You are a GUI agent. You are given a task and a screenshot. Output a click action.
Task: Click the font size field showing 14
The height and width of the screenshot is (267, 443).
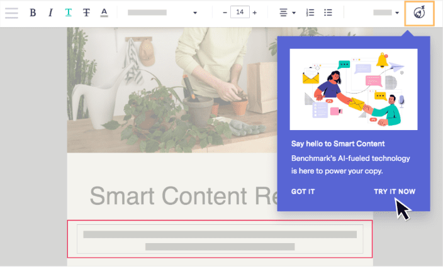(240, 13)
